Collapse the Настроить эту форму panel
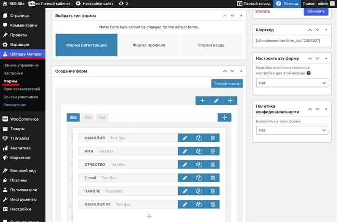 [326, 58]
